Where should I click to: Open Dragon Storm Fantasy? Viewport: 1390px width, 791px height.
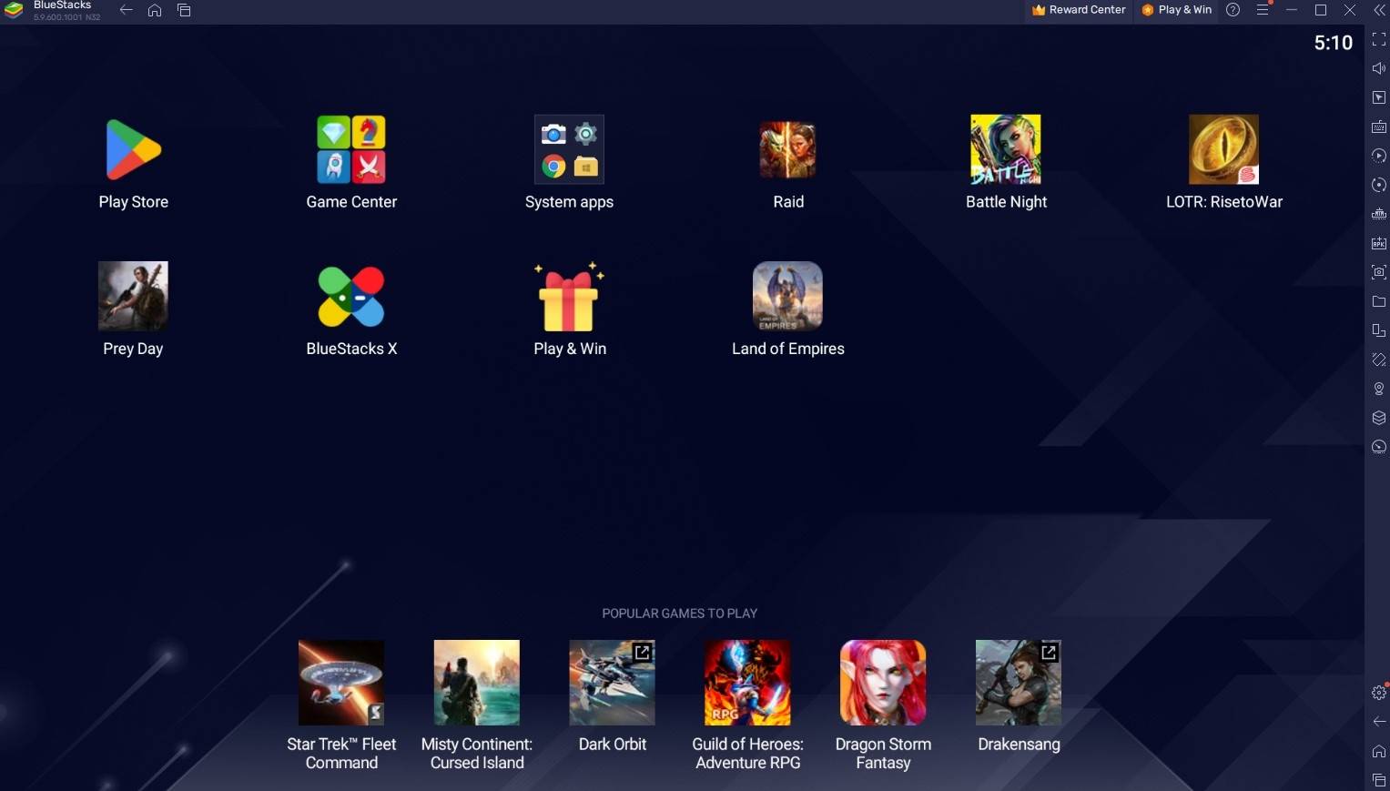[x=883, y=683]
